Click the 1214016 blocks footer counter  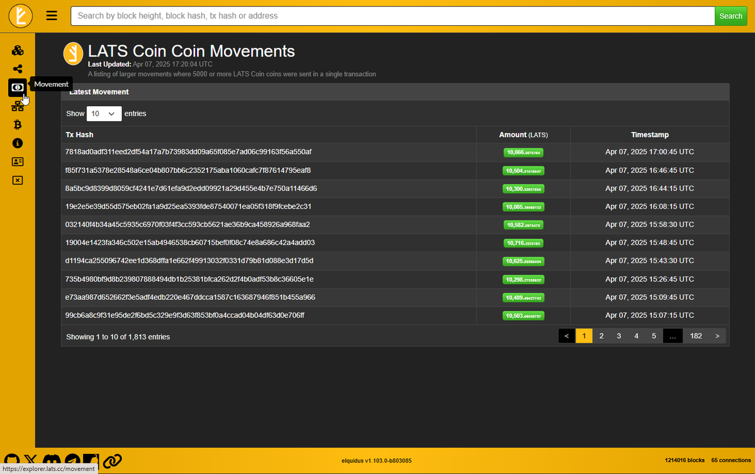[x=685, y=461]
